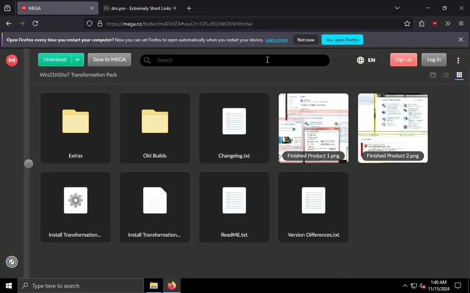The width and height of the screenshot is (470, 293).
Task: Switch to grid thumbnail view
Action: click(459, 75)
